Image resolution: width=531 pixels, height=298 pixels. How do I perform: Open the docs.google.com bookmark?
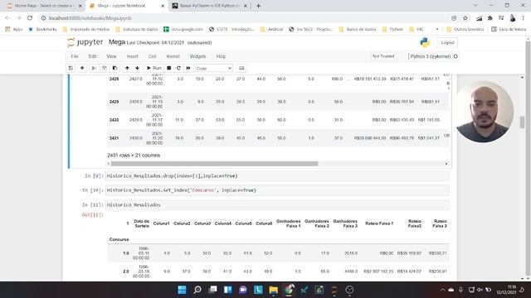coord(183,30)
